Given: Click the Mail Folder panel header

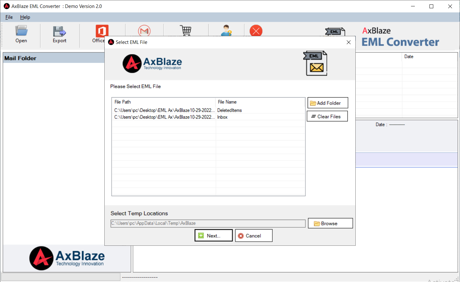Looking at the screenshot, I should coord(54,58).
